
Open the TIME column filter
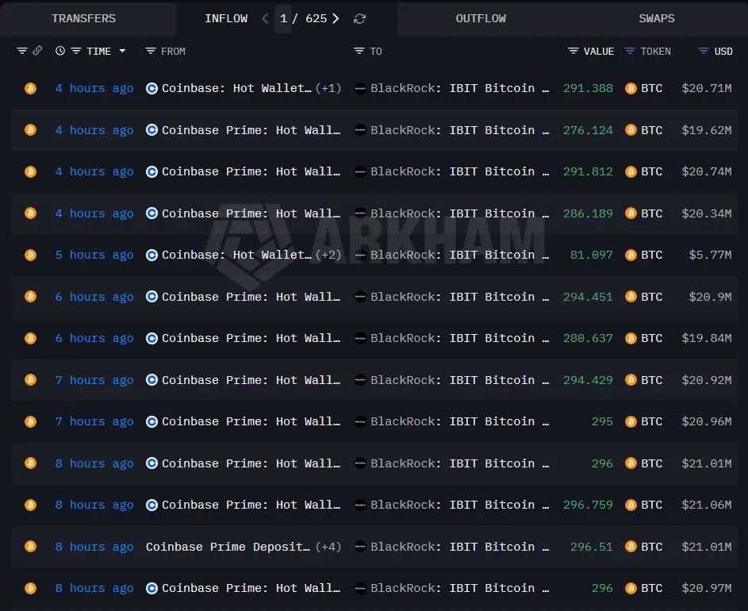76,51
